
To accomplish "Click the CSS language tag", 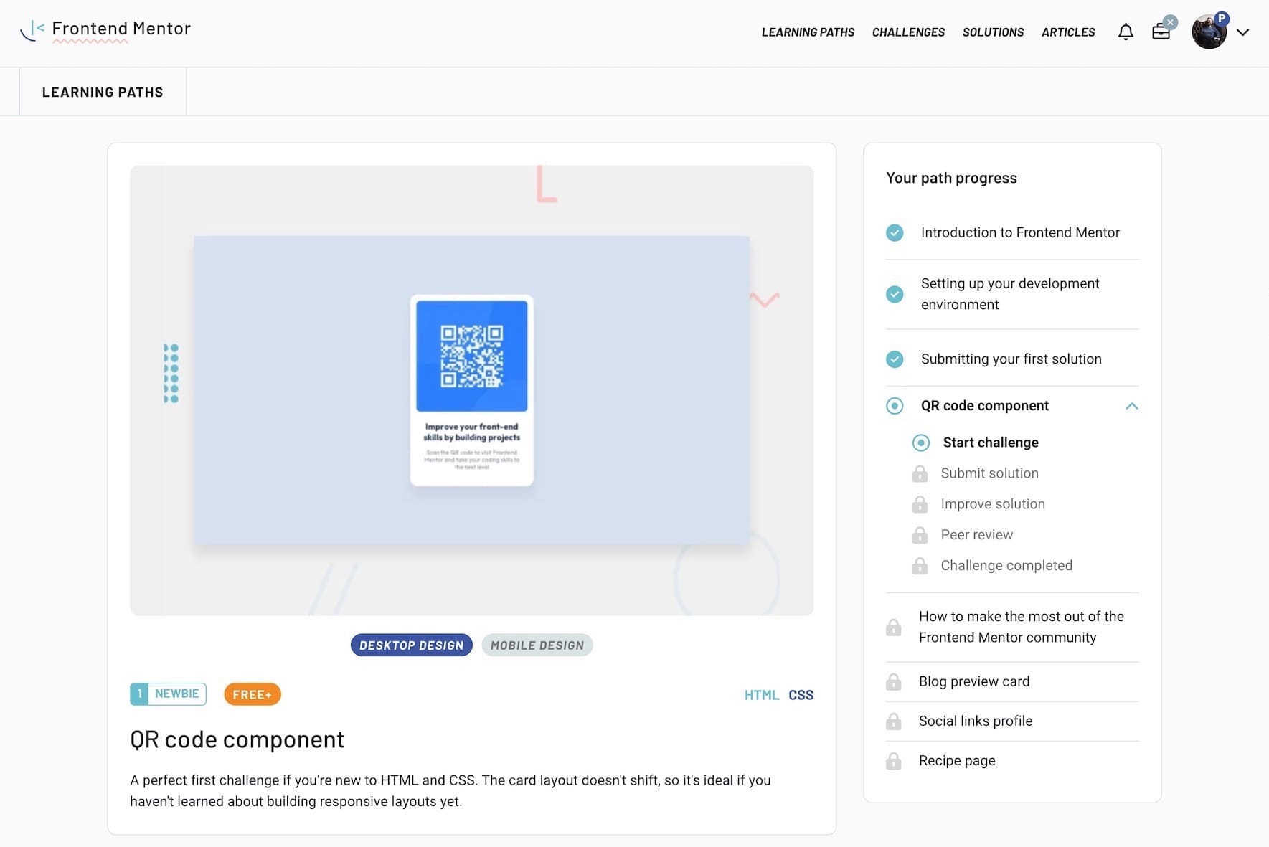I will pyautogui.click(x=801, y=695).
